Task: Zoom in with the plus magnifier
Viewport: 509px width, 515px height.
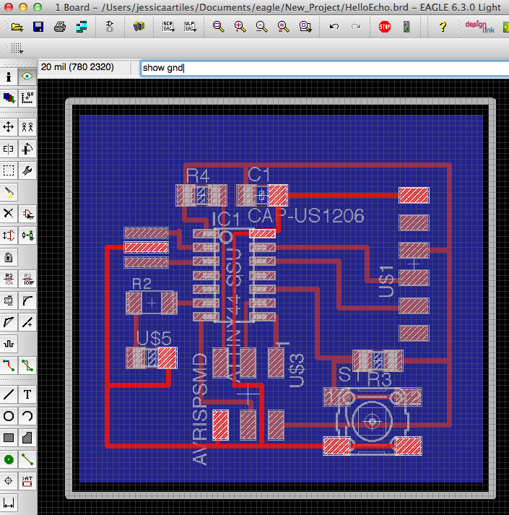Action: click(240, 27)
